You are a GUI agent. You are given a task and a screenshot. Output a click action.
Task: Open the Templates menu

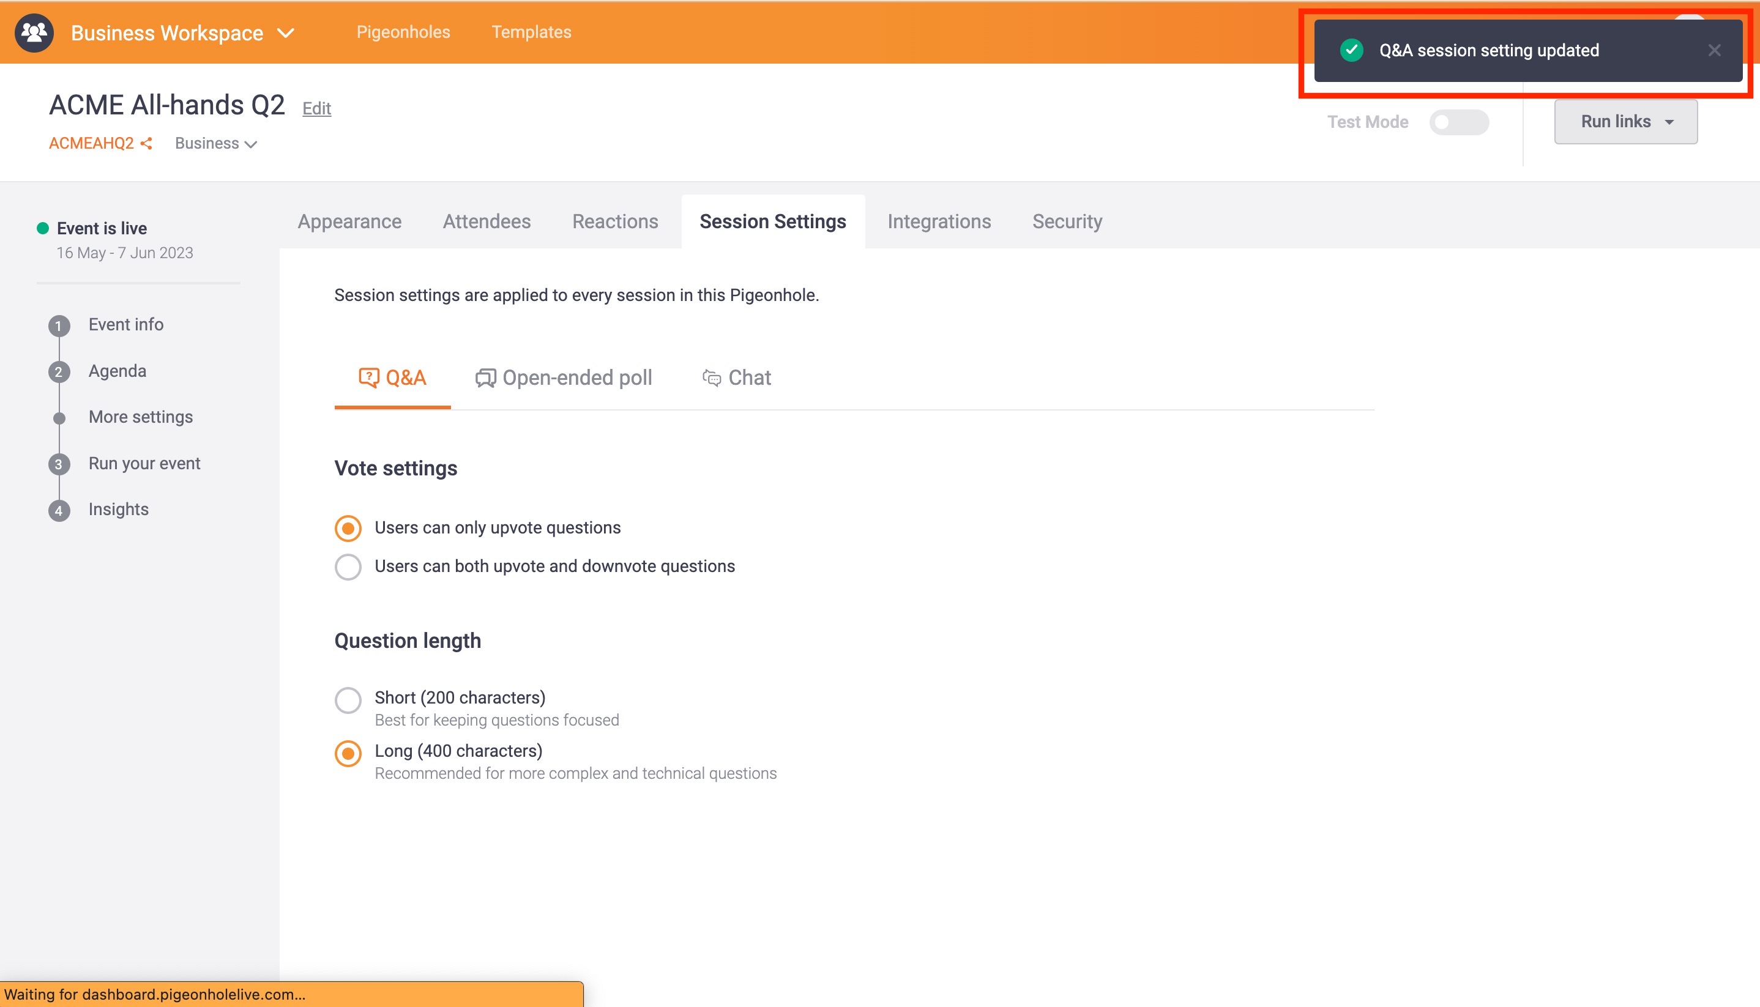pyautogui.click(x=531, y=32)
